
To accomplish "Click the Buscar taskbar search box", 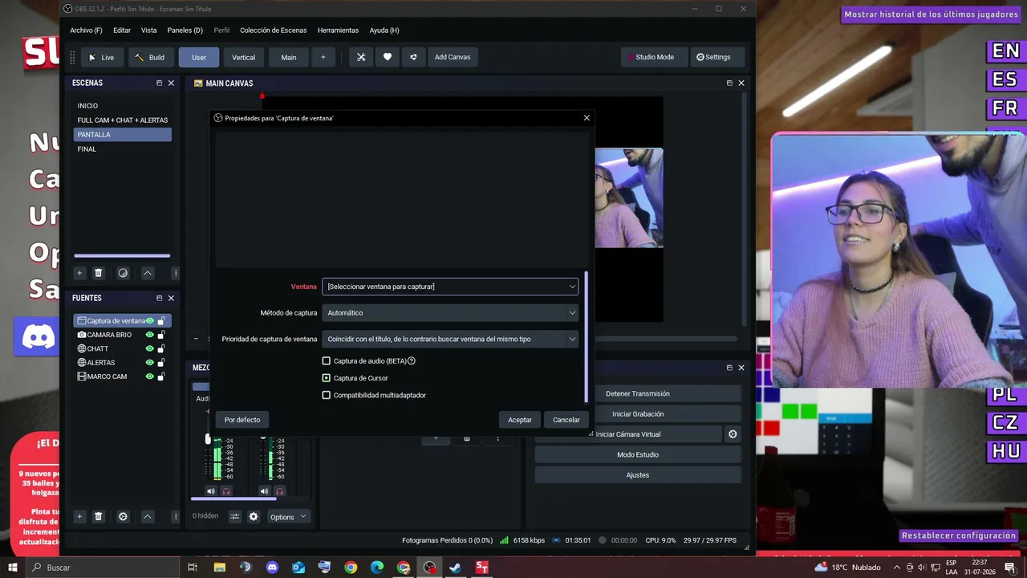I will coord(103,568).
